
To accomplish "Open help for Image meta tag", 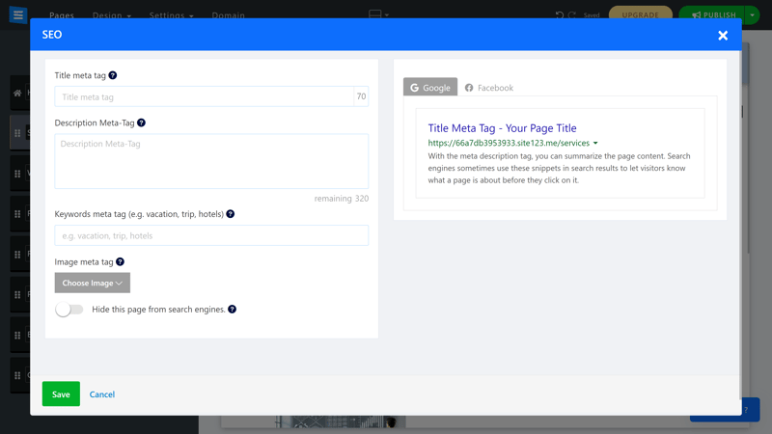I will (120, 261).
